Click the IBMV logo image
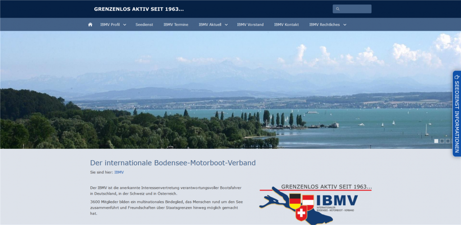Image resolution: width=461 pixels, height=225 pixels. pos(315,204)
